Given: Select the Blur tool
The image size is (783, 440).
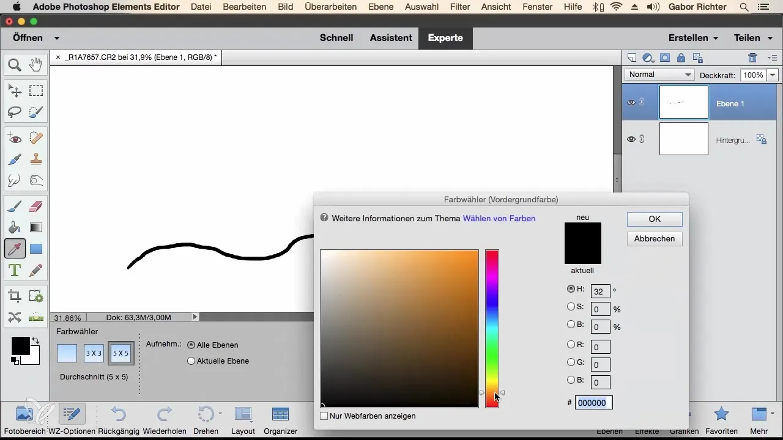Looking at the screenshot, I should (15, 180).
